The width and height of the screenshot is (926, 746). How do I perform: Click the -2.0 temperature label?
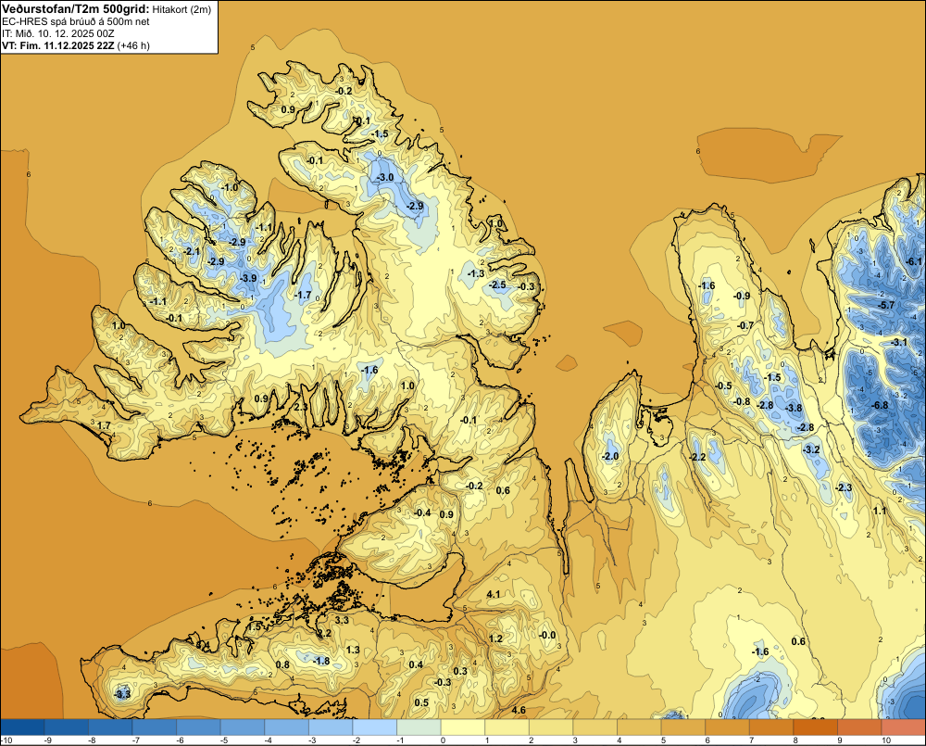tap(610, 456)
